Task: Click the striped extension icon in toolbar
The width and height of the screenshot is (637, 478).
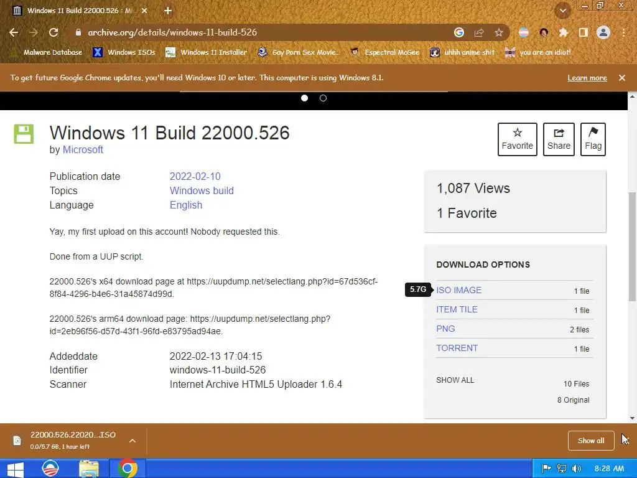Action: (x=524, y=32)
